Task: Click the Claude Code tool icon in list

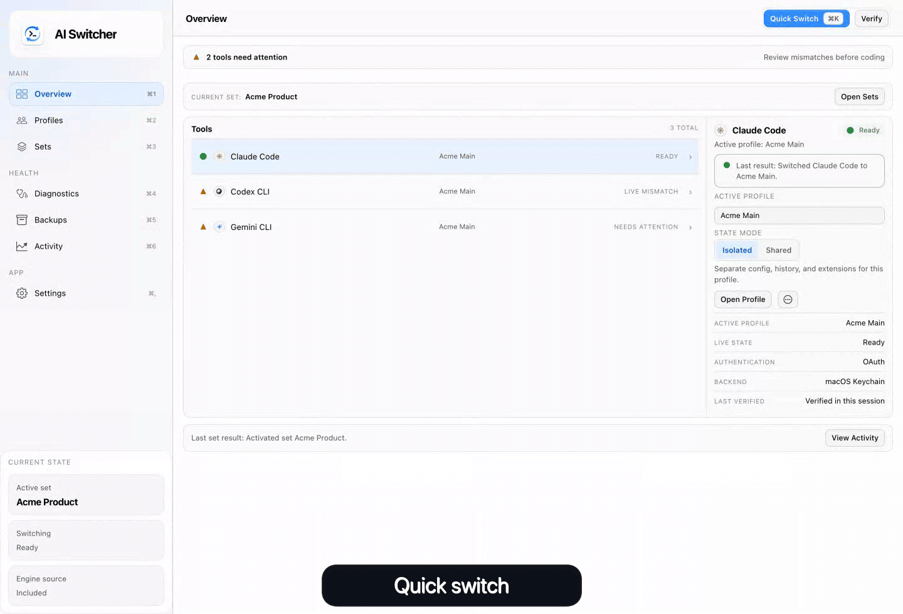Action: [219, 157]
